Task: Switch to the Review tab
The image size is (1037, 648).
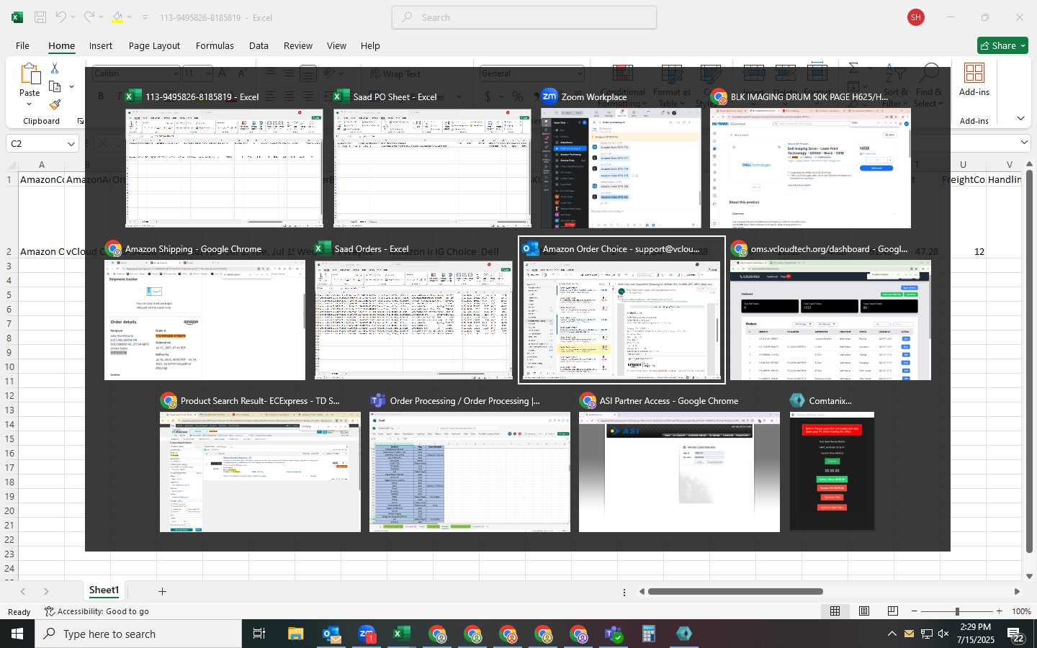Action: coord(298,45)
